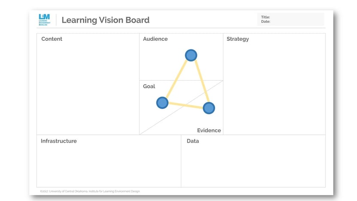The width and height of the screenshot is (357, 201).
Task: Select the Content section heading
Action: point(51,39)
